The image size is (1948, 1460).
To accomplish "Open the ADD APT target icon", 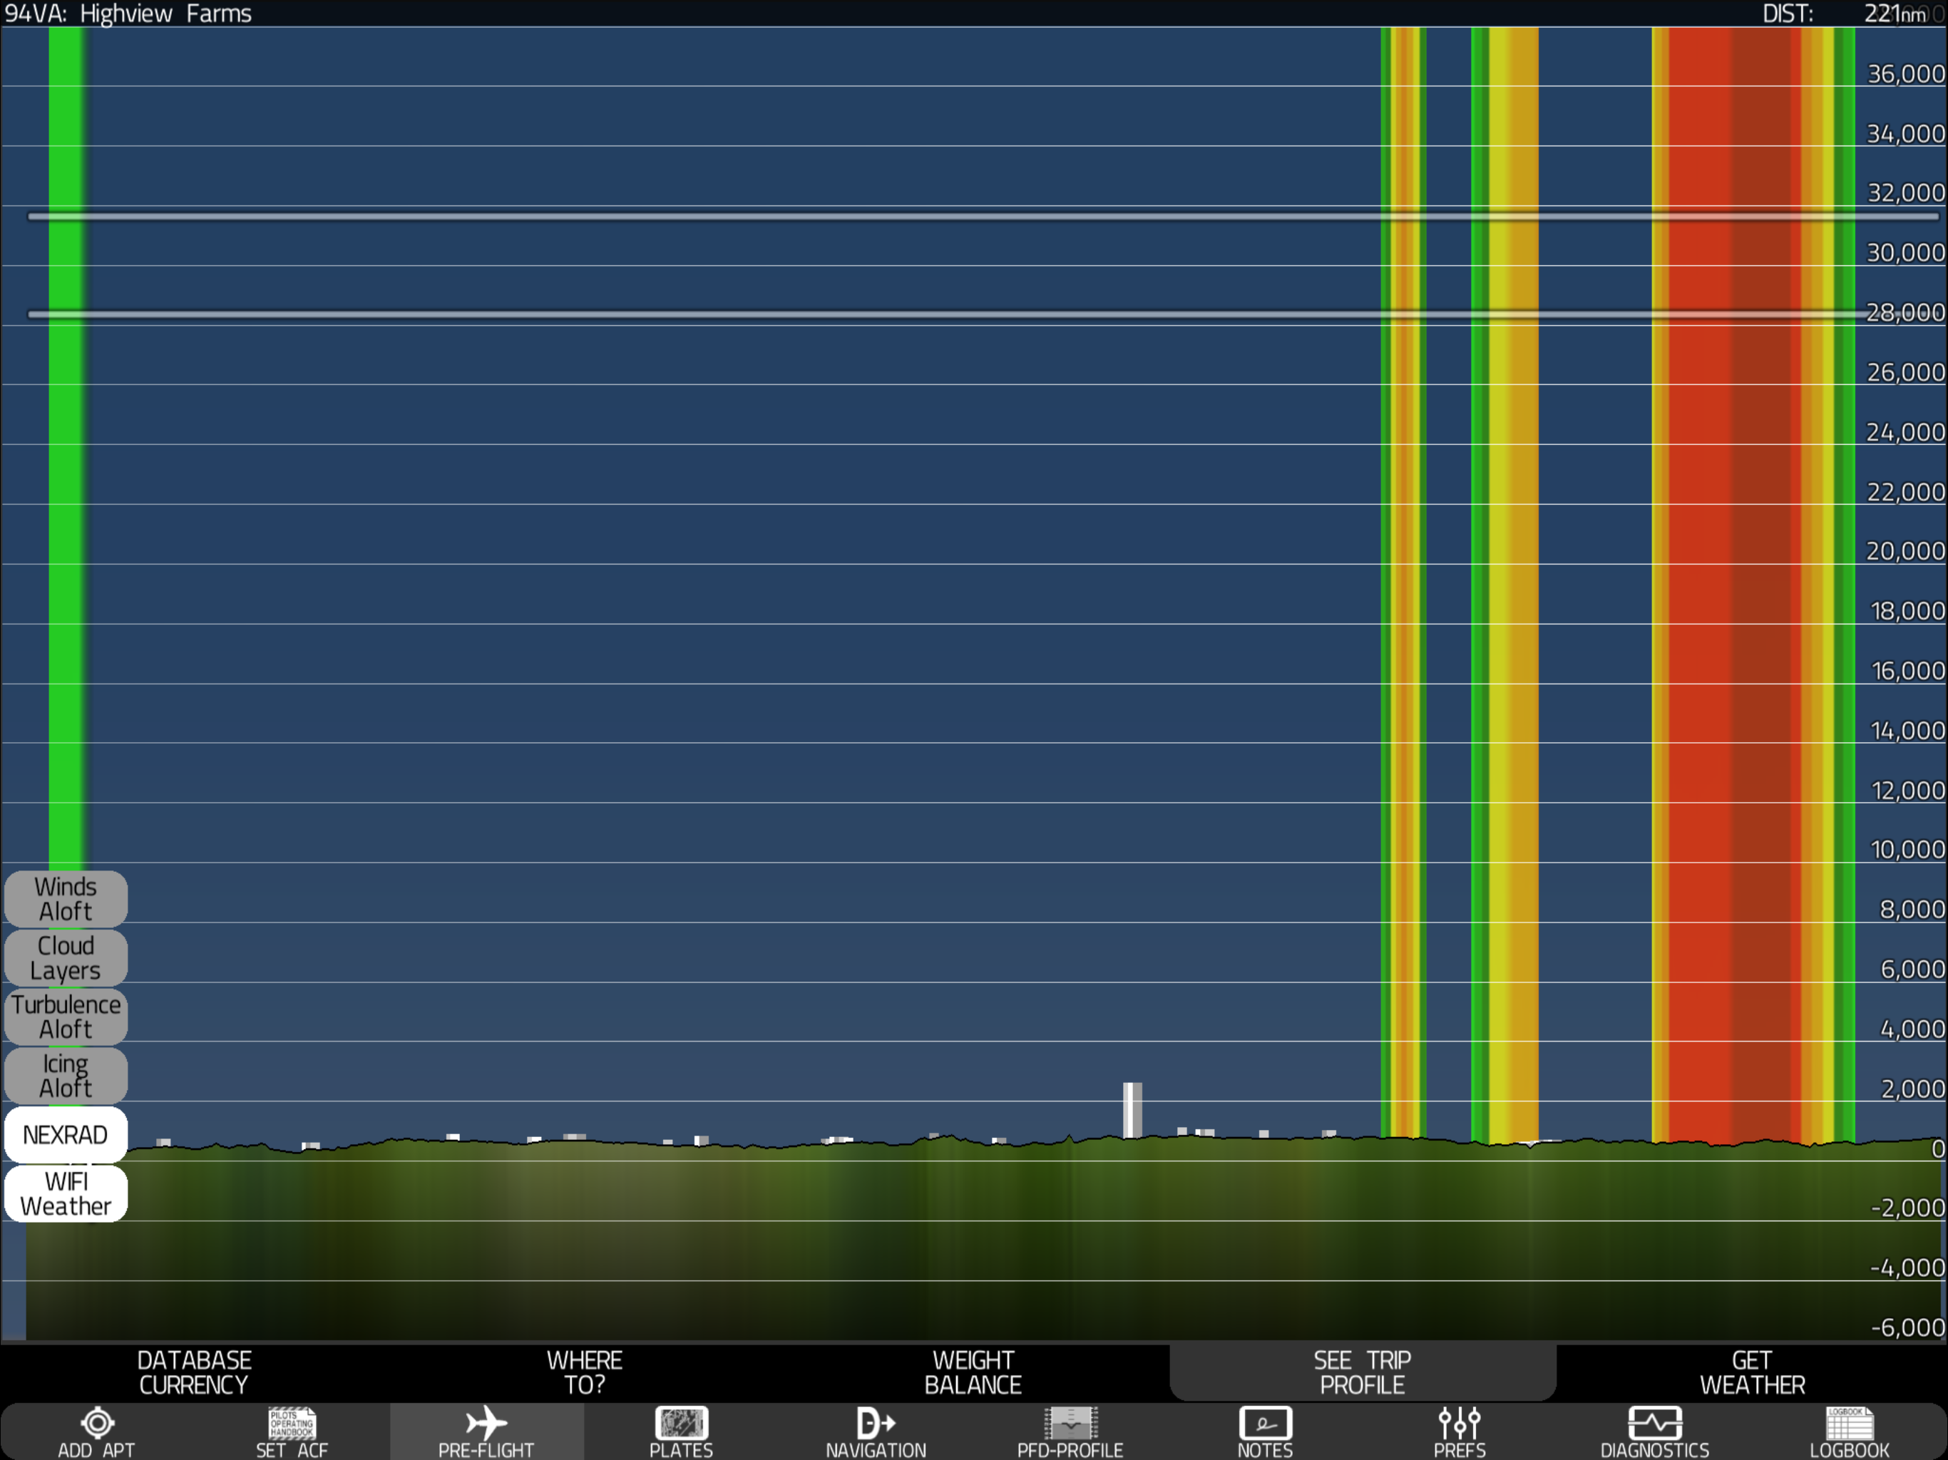I will 97,1423.
